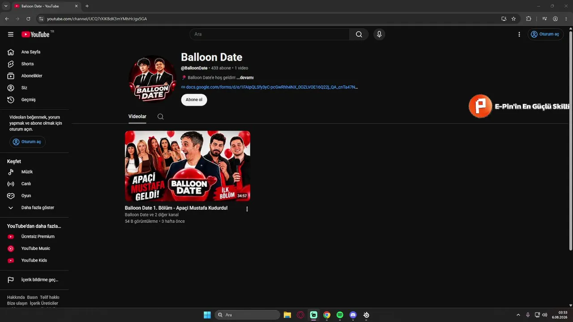Image resolution: width=573 pixels, height=322 pixels.
Task: Search within the Balloon Date channel
Action: pyautogui.click(x=160, y=117)
